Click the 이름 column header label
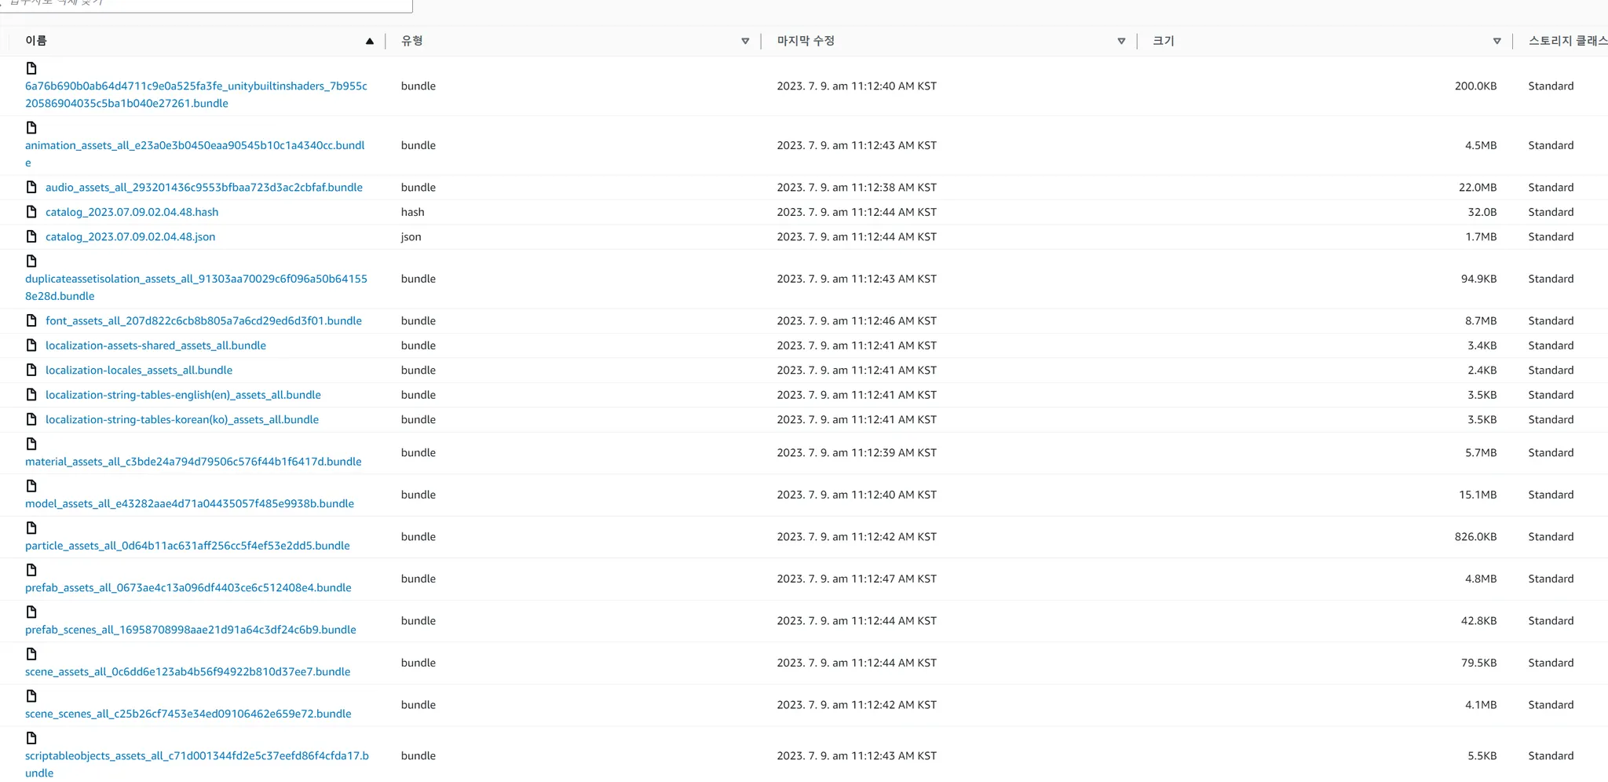Image resolution: width=1608 pixels, height=782 pixels. (x=36, y=41)
